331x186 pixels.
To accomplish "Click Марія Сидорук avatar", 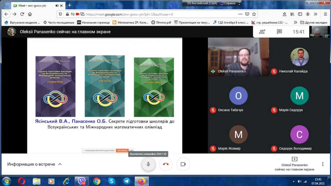I will point(299,95).
